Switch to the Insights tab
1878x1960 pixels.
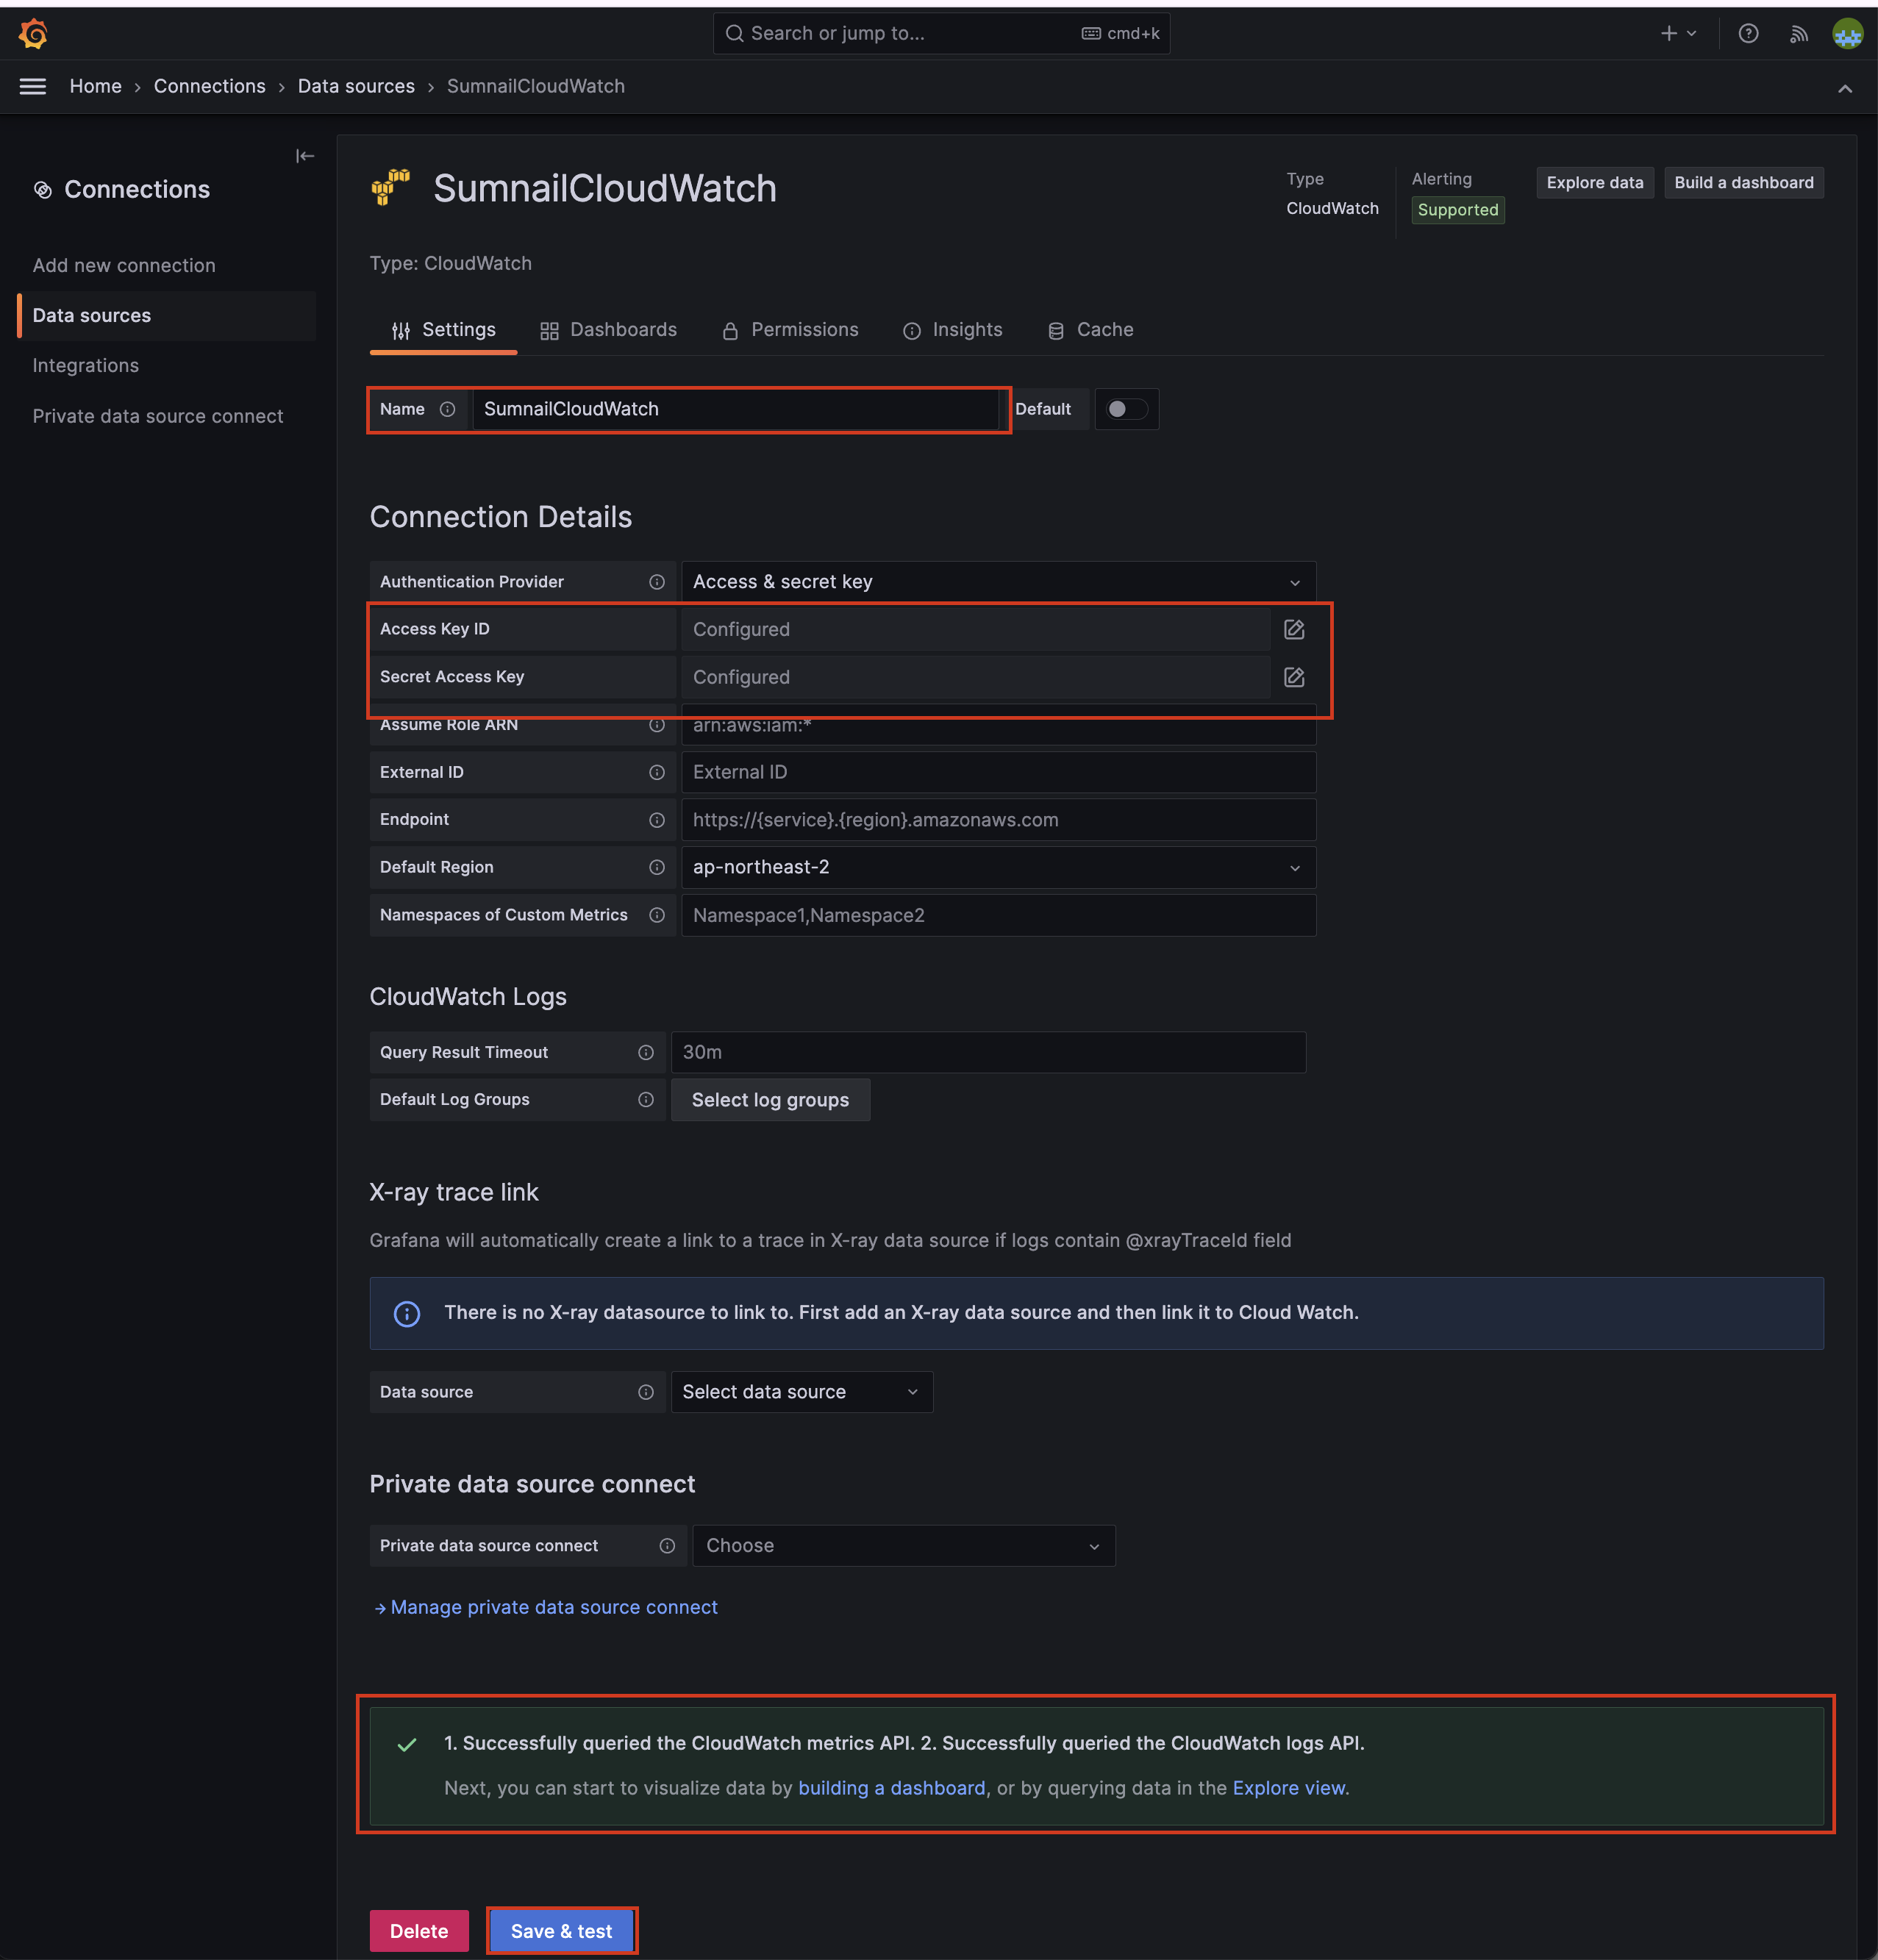[952, 330]
